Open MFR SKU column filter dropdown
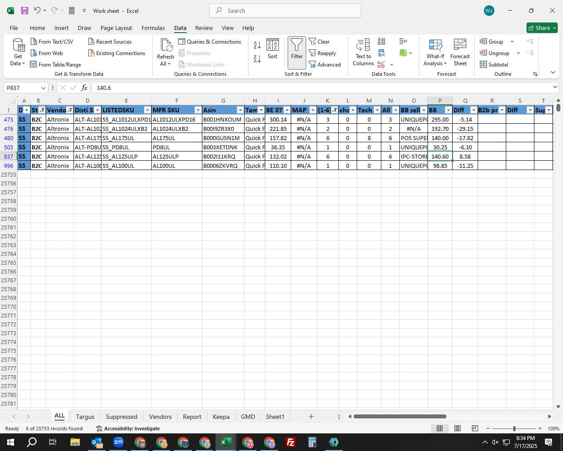Image resolution: width=563 pixels, height=451 pixels. [x=198, y=110]
